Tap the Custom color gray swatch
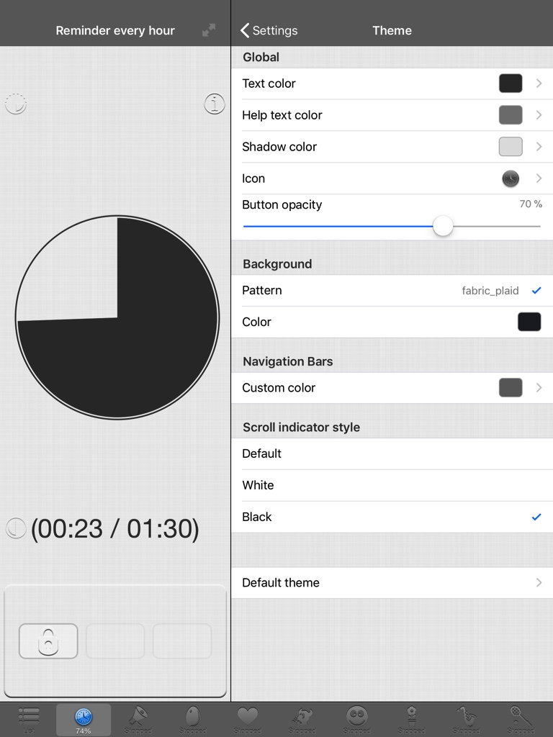Image resolution: width=553 pixels, height=737 pixels. (511, 388)
